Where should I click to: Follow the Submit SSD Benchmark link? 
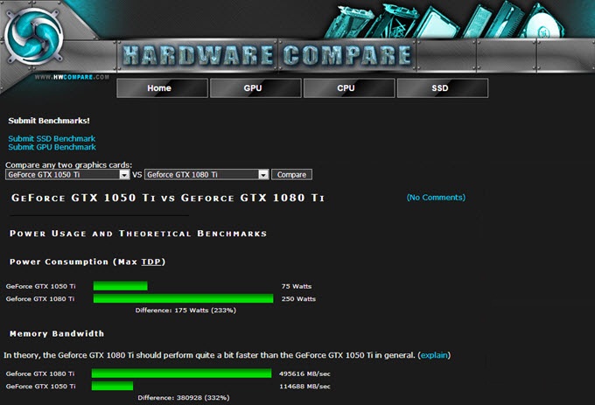52,138
